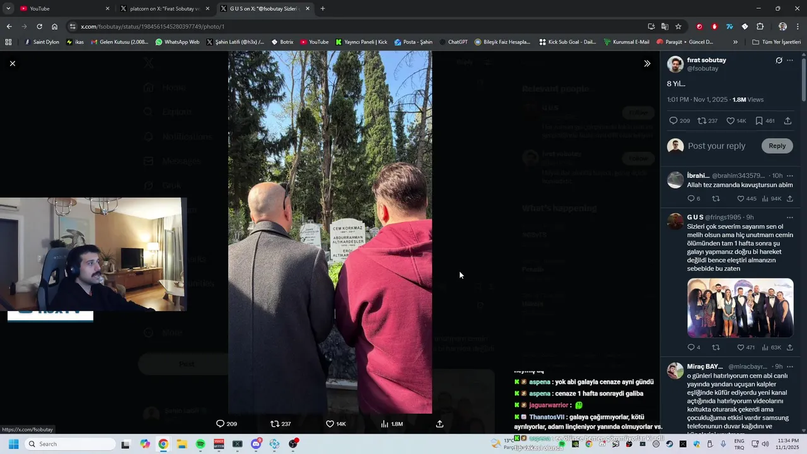Open firat sobutay's profile name link
The height and width of the screenshot is (454, 807).
(706, 60)
